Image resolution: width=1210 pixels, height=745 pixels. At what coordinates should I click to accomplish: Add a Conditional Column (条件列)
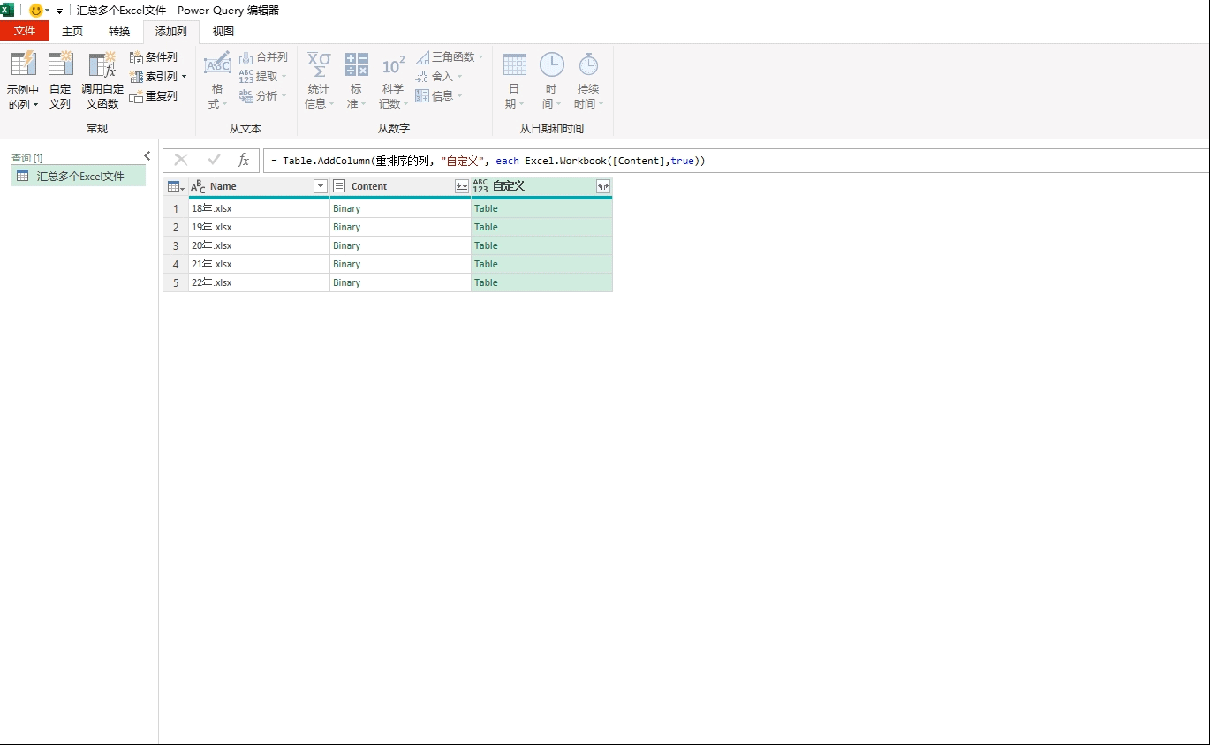(154, 57)
